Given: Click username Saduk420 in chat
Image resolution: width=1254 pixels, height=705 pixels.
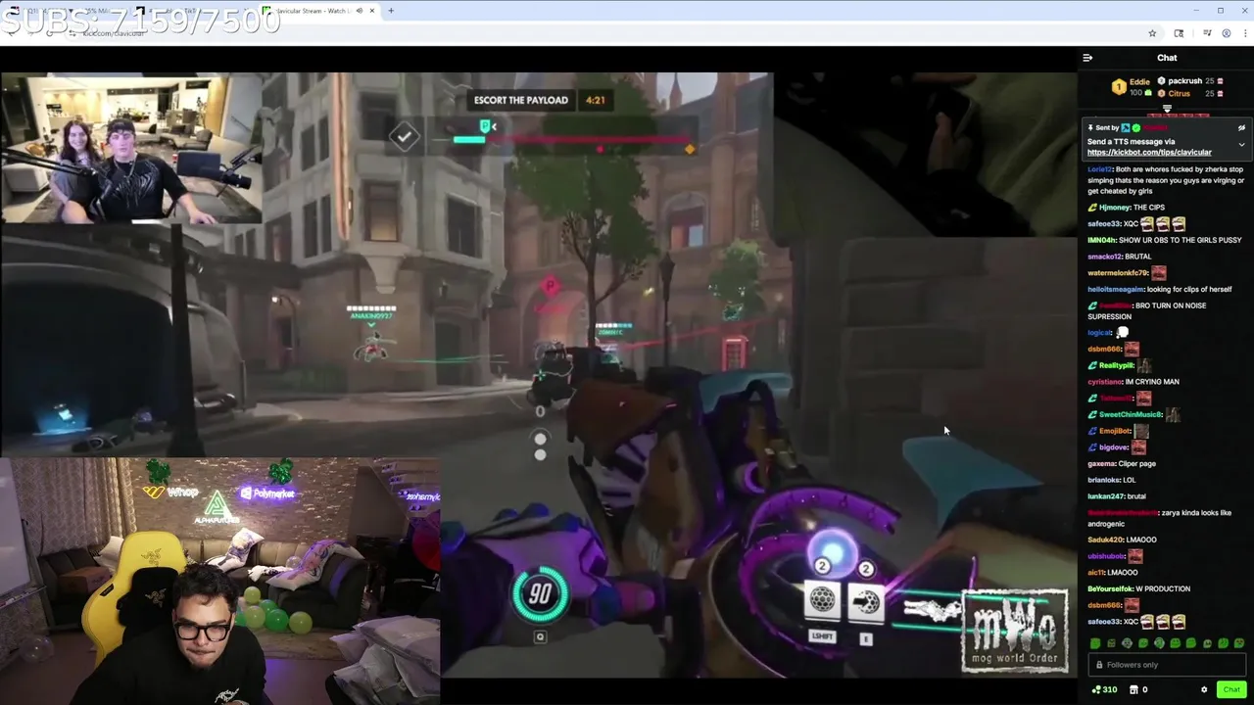Looking at the screenshot, I should (1105, 540).
